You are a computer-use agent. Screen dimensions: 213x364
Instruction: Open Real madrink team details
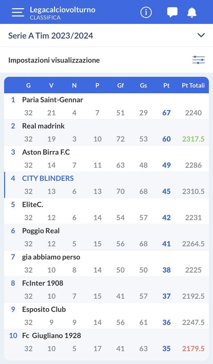click(43, 126)
